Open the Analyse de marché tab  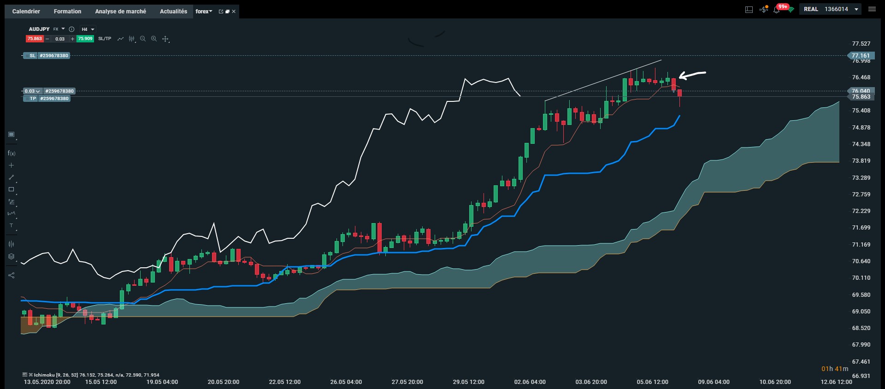click(120, 11)
